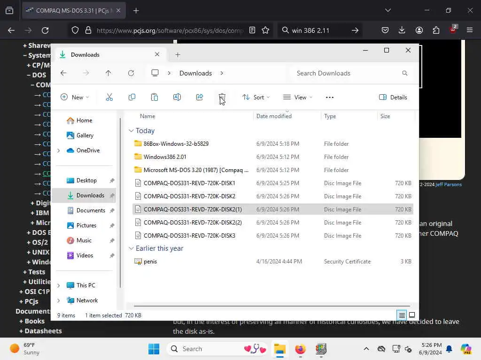
Task: Open a new Firefox tab
Action: pyautogui.click(x=136, y=11)
